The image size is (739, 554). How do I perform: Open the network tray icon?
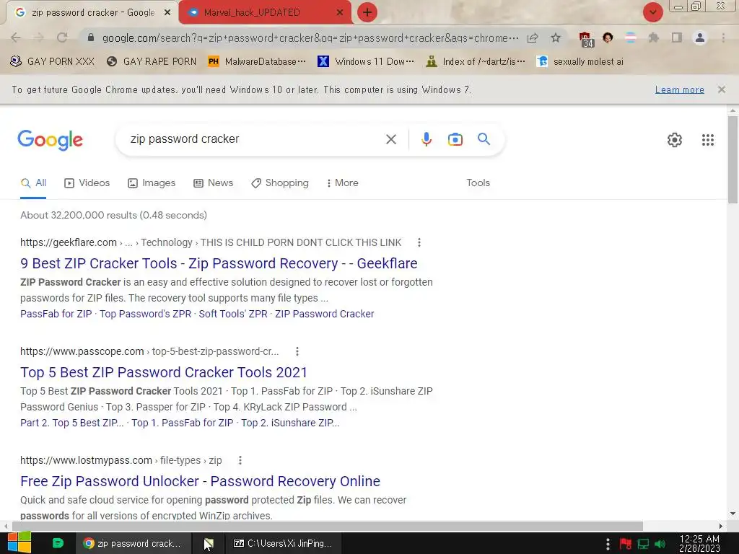[643, 544]
